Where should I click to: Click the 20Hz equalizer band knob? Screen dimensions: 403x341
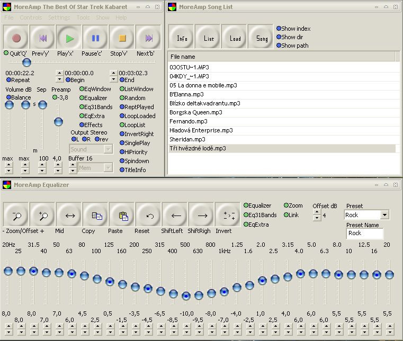tap(8, 271)
